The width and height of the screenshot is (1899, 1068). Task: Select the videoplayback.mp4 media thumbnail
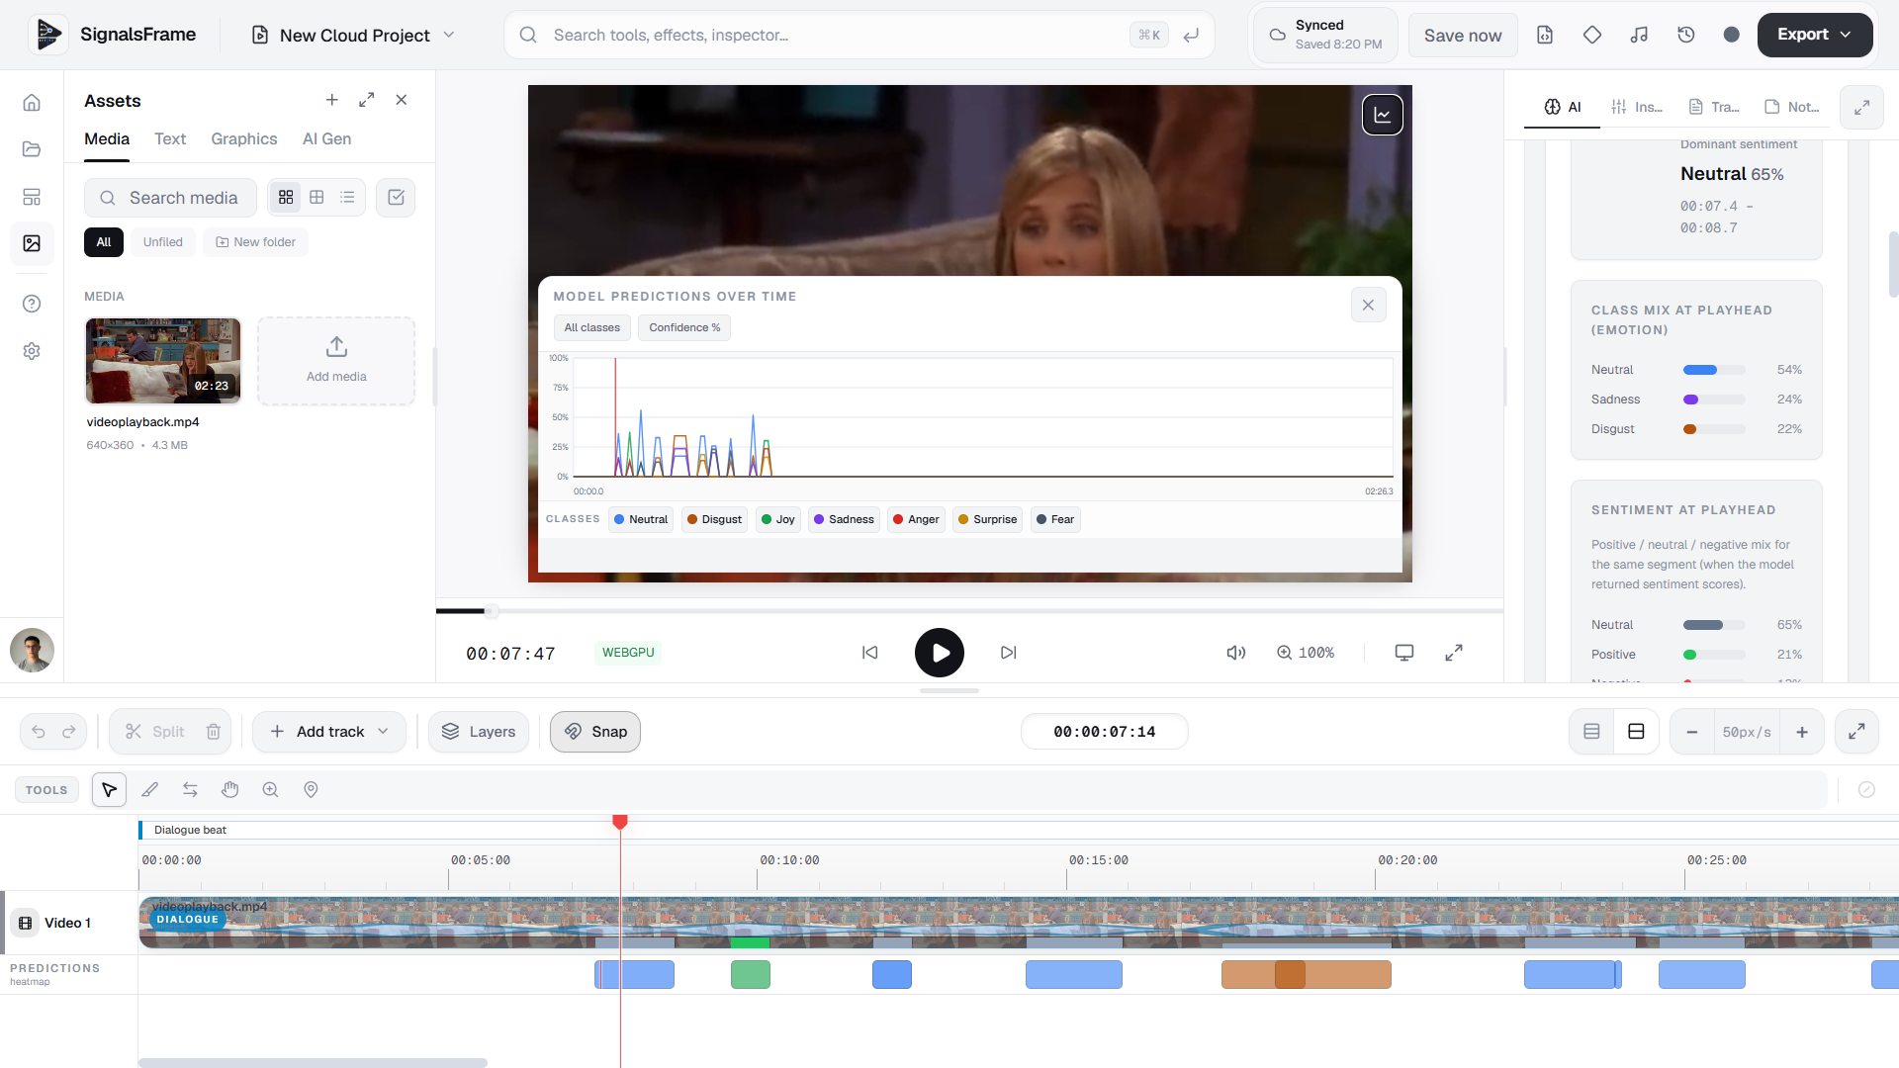pos(163,361)
